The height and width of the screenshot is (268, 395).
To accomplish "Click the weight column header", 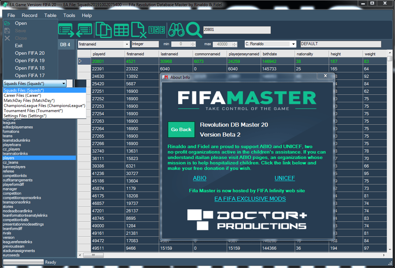I will click(x=375, y=54).
